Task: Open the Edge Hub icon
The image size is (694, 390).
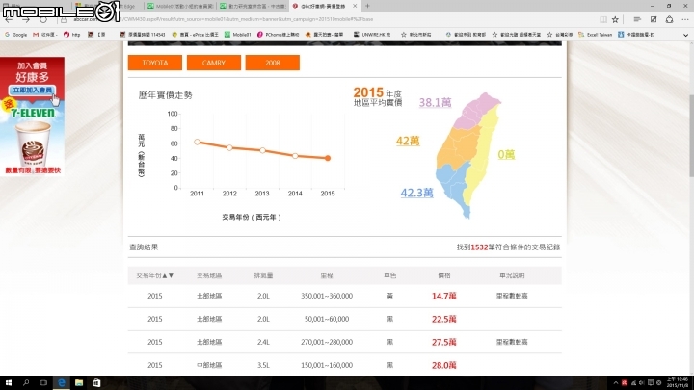Action: (x=637, y=19)
